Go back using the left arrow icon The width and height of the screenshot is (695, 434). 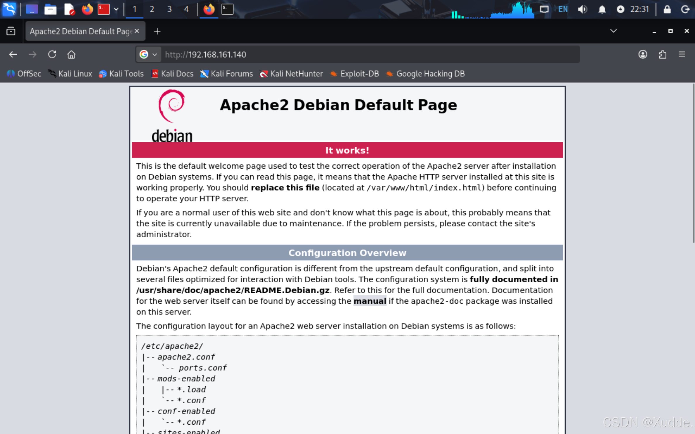tap(13, 54)
